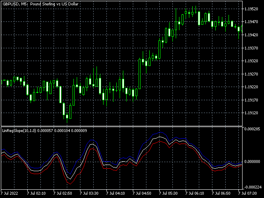Click price level 1.19220 on the axis

[x=251, y=87]
